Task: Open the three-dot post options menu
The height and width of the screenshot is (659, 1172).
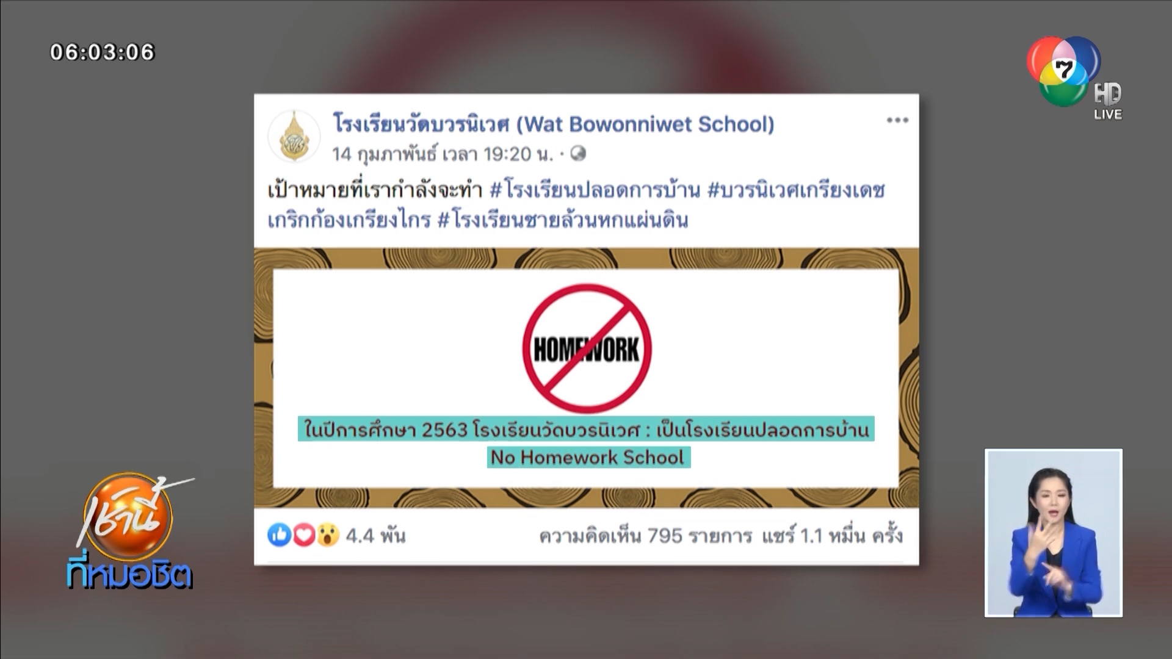Action: click(897, 120)
